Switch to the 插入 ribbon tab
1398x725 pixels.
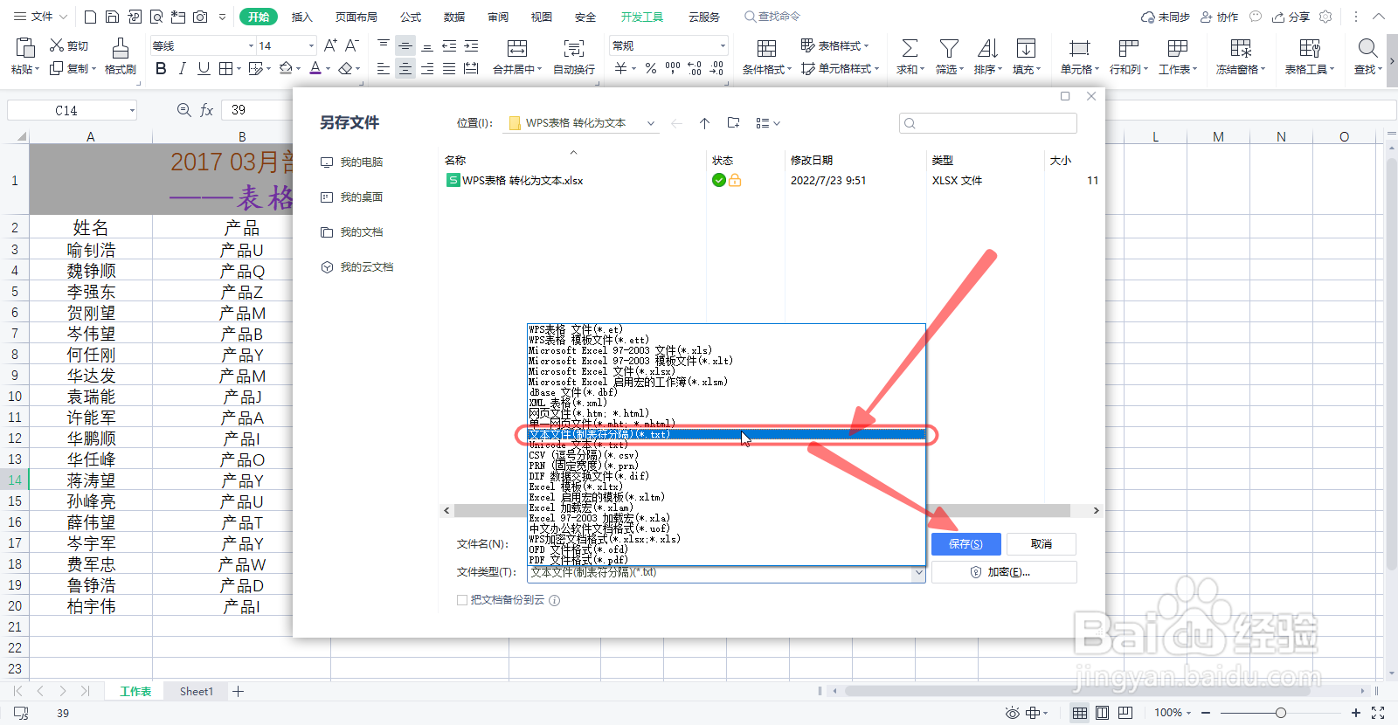pyautogui.click(x=301, y=17)
